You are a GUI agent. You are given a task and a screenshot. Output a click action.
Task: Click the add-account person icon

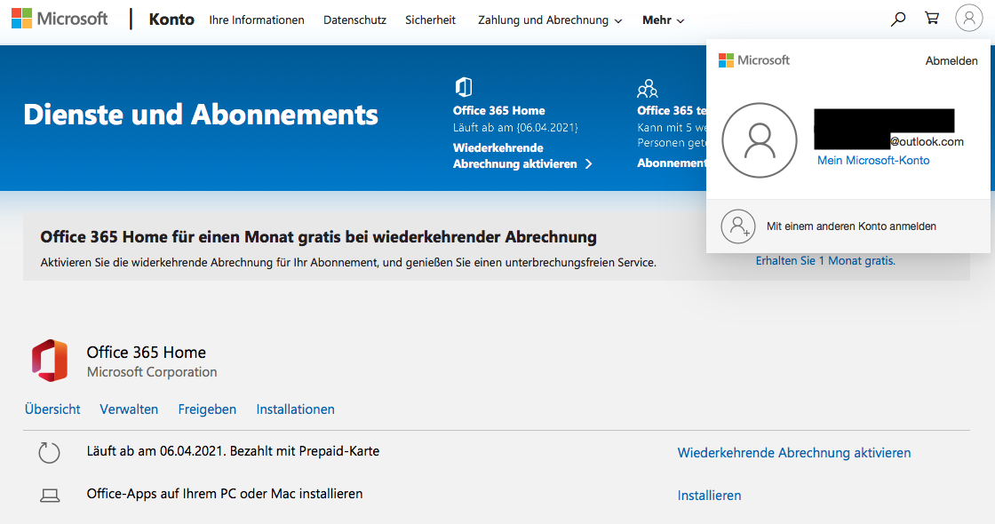click(738, 226)
